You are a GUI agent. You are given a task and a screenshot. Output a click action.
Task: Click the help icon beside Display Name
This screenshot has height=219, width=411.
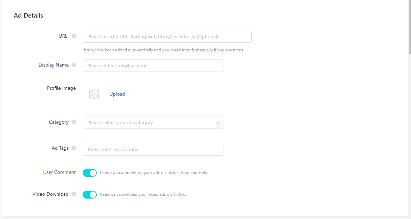coord(74,65)
